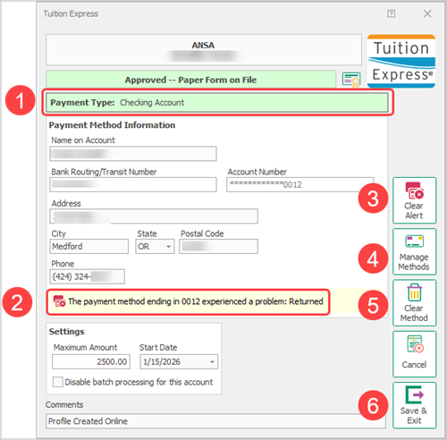The width and height of the screenshot is (447, 440).
Task: Close the Tuition Express dialog
Action: coord(427,13)
